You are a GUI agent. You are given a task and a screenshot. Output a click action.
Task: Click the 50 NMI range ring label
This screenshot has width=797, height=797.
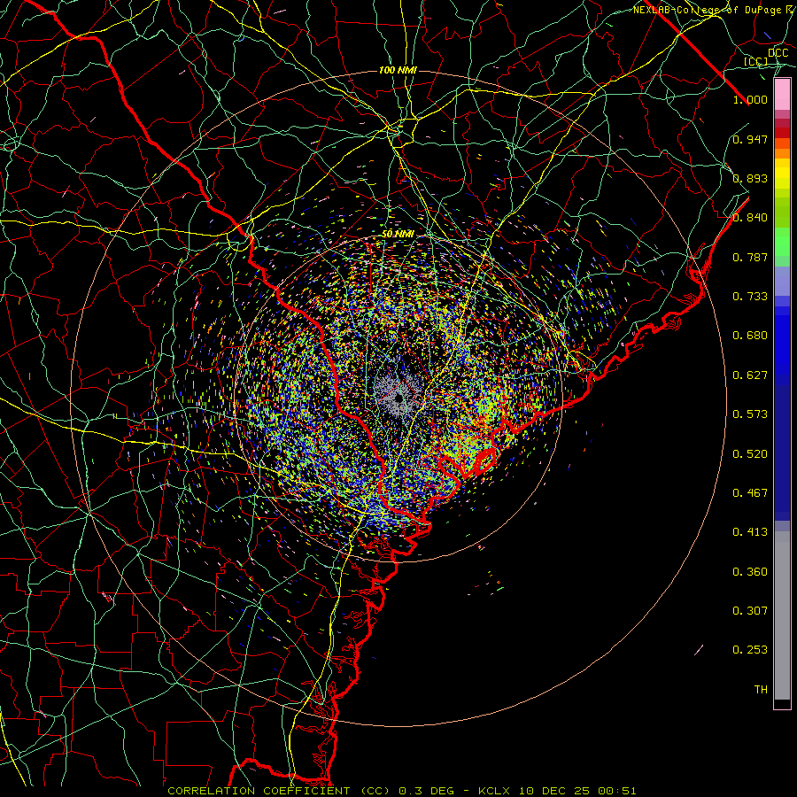pyautogui.click(x=398, y=235)
